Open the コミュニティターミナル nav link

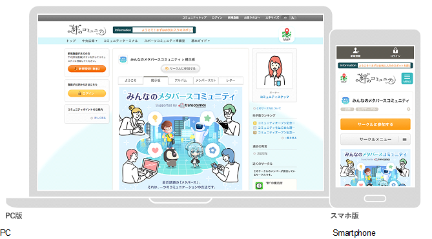pyautogui.click(x=121, y=41)
